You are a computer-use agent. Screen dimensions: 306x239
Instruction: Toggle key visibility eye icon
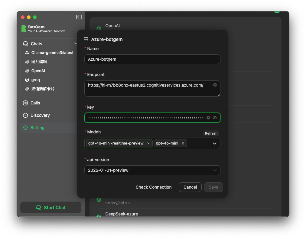tap(215, 118)
